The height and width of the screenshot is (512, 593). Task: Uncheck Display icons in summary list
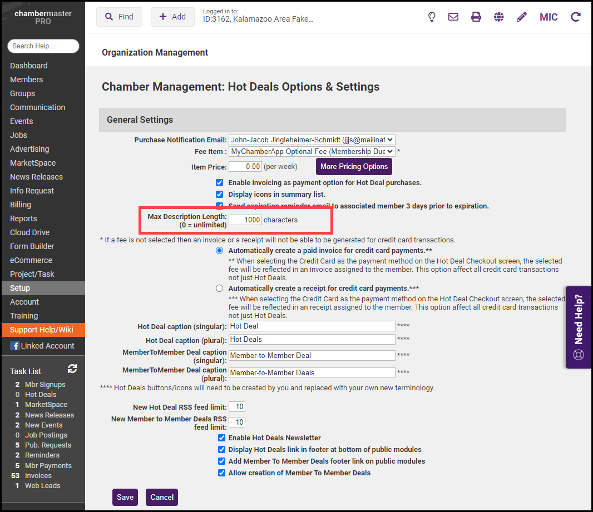pyautogui.click(x=220, y=194)
